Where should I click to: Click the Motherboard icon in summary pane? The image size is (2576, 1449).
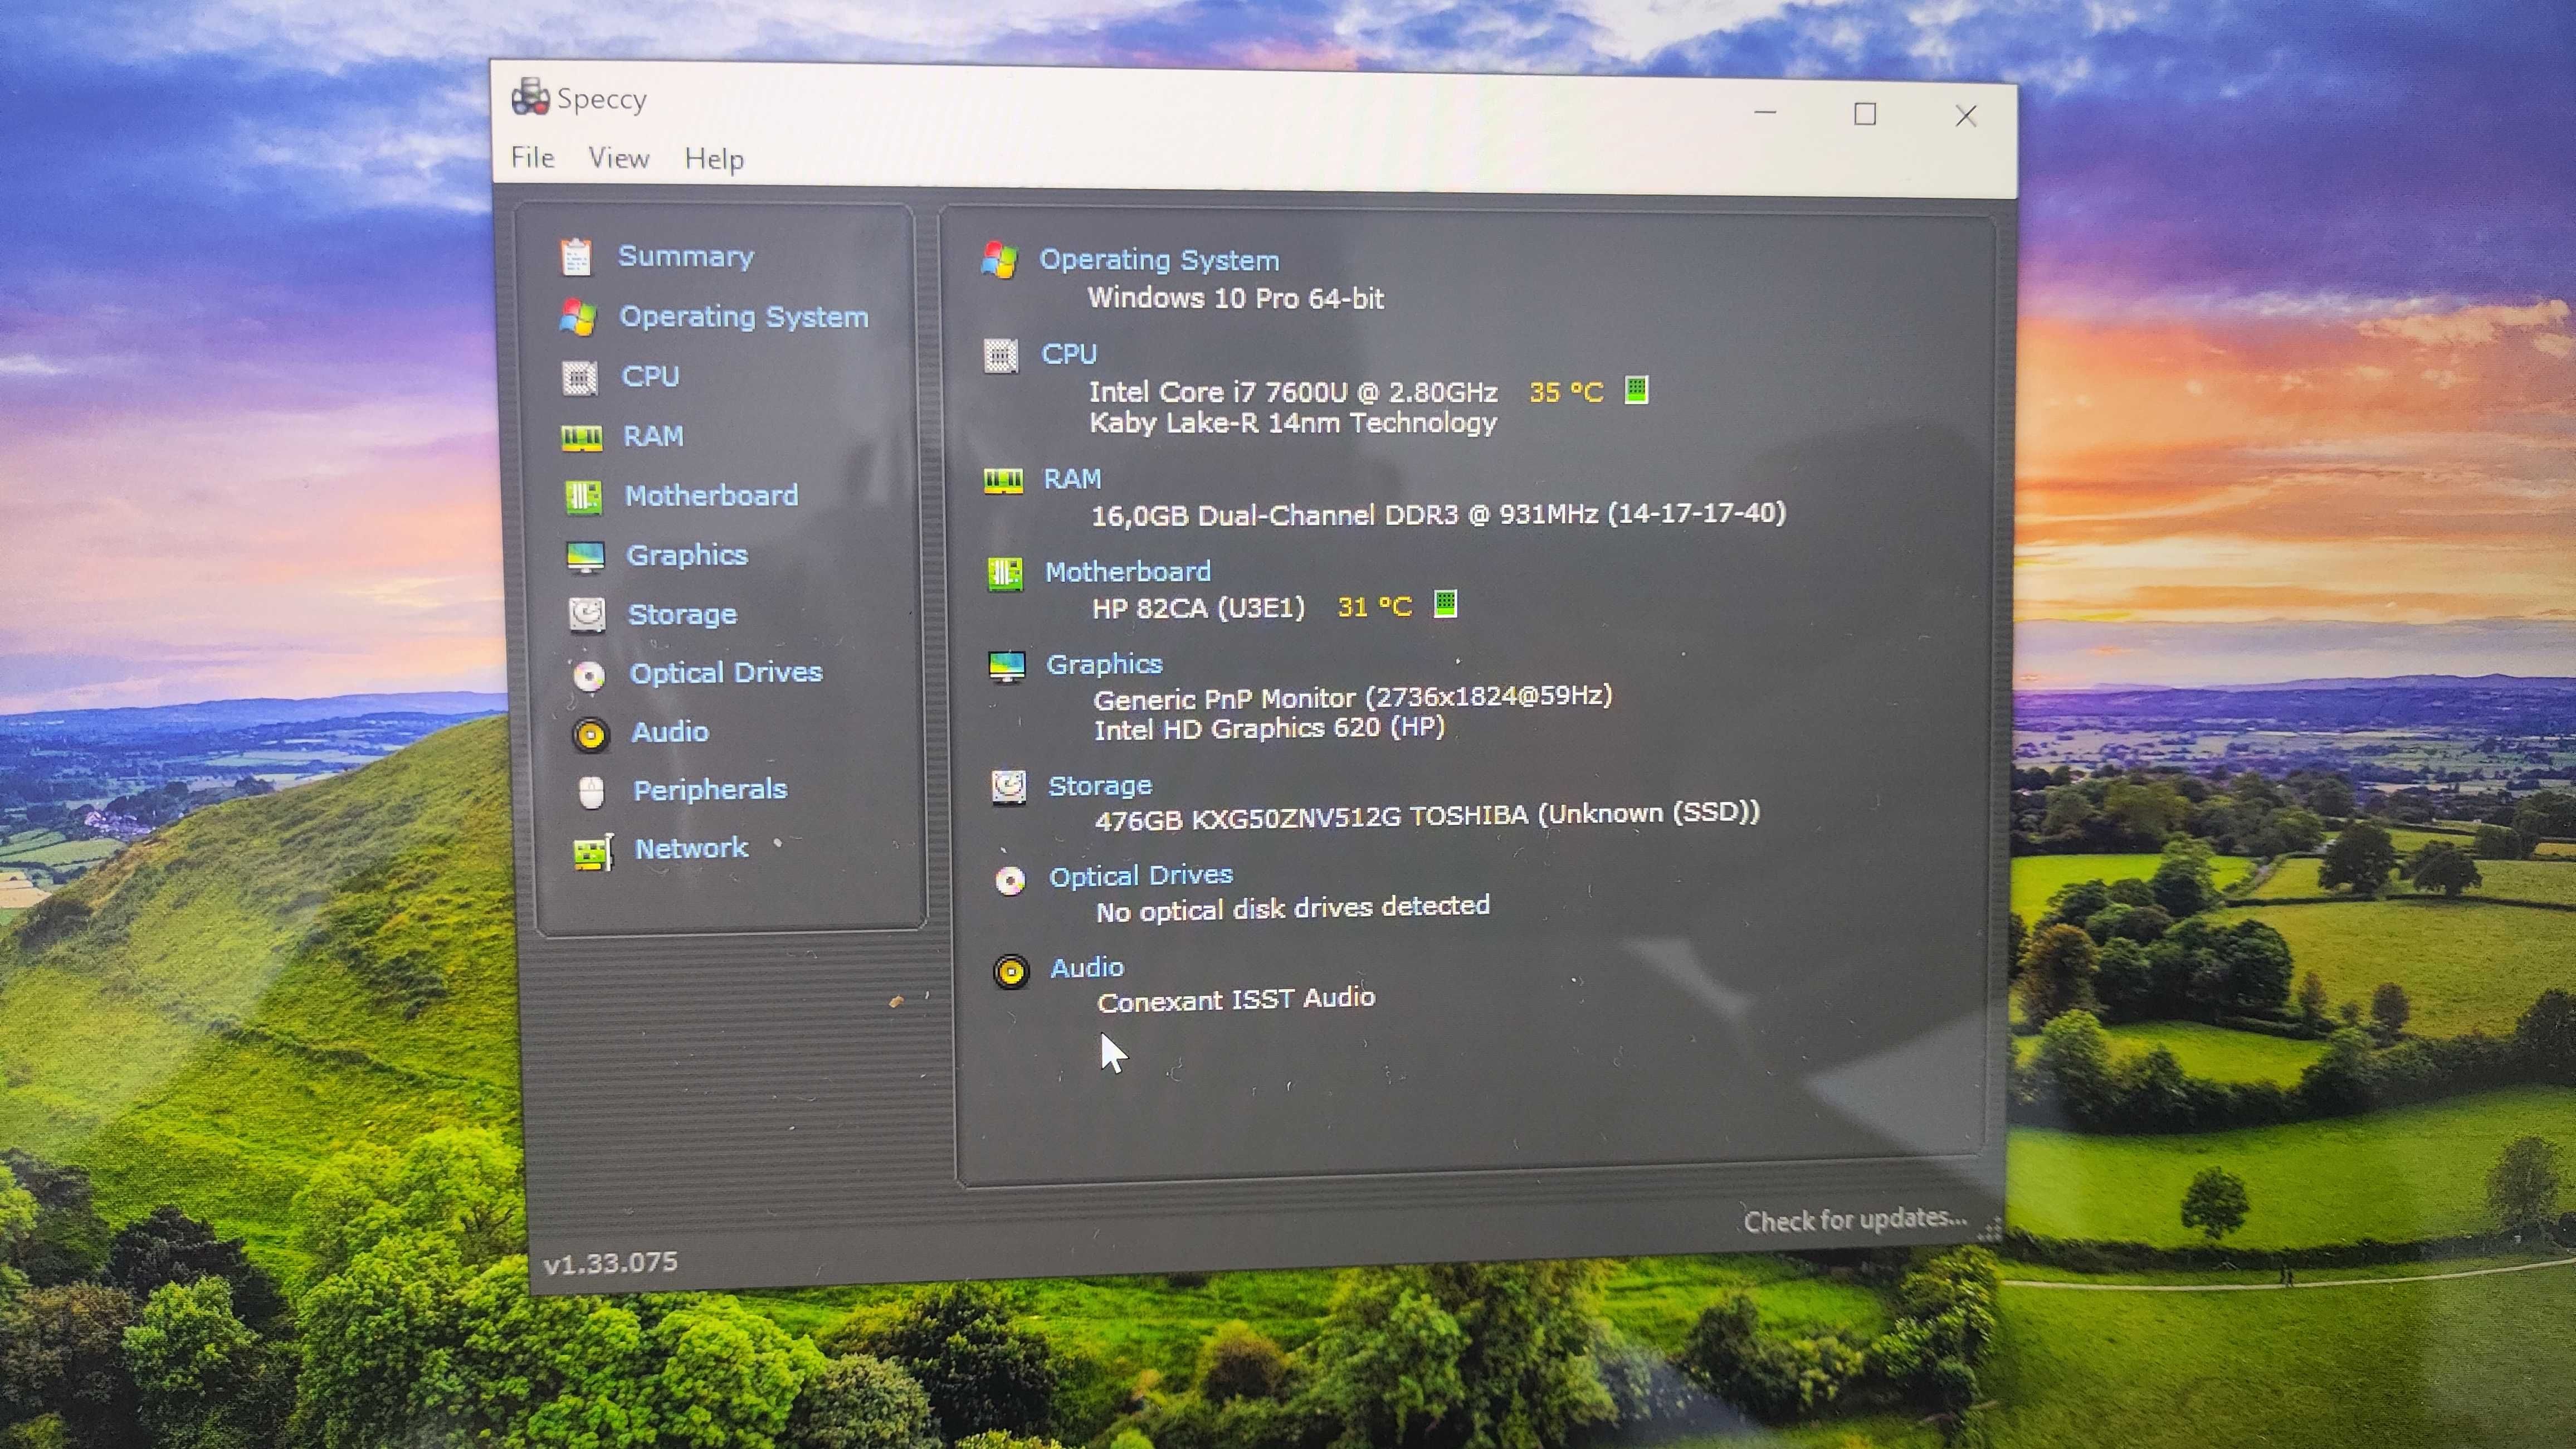(1005, 573)
